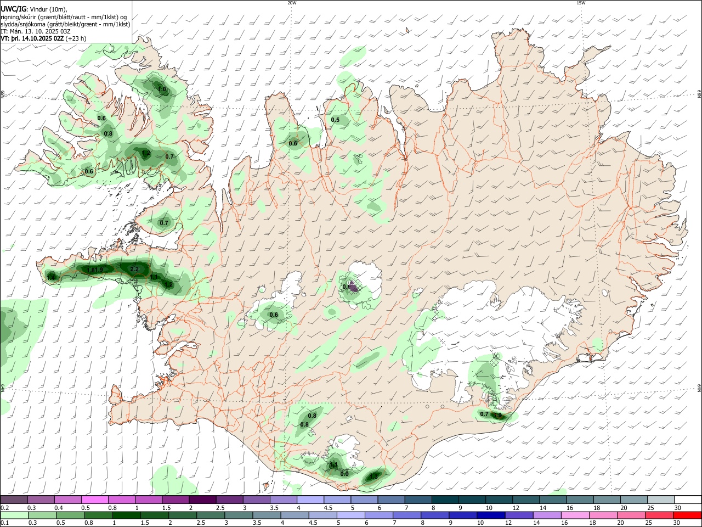Click the '15W' longitude label
This screenshot has width=702, height=527.
(581, 3)
